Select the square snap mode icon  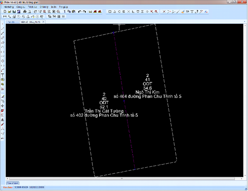(110, 12)
